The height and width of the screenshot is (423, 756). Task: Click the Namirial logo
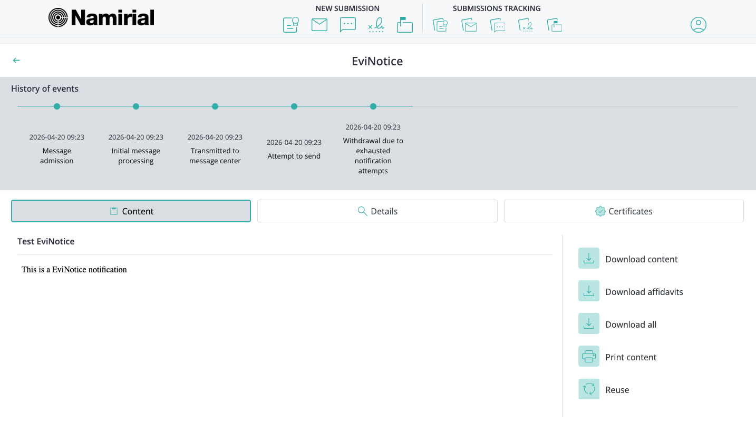[101, 18]
